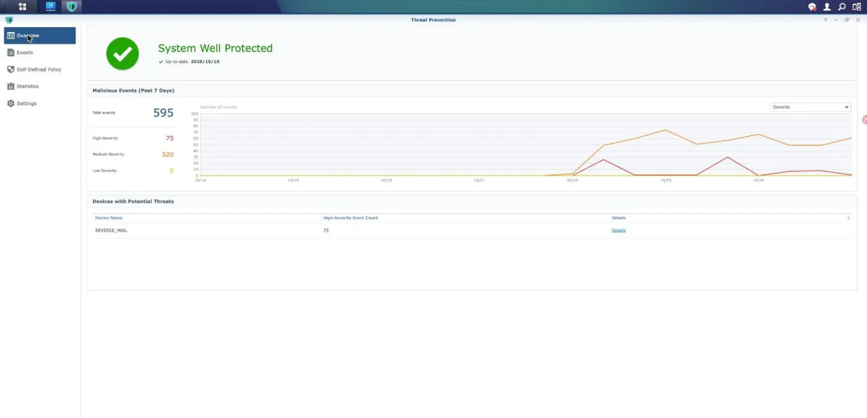Click the Number of events axis label
The width and height of the screenshot is (867, 418).
(x=218, y=107)
